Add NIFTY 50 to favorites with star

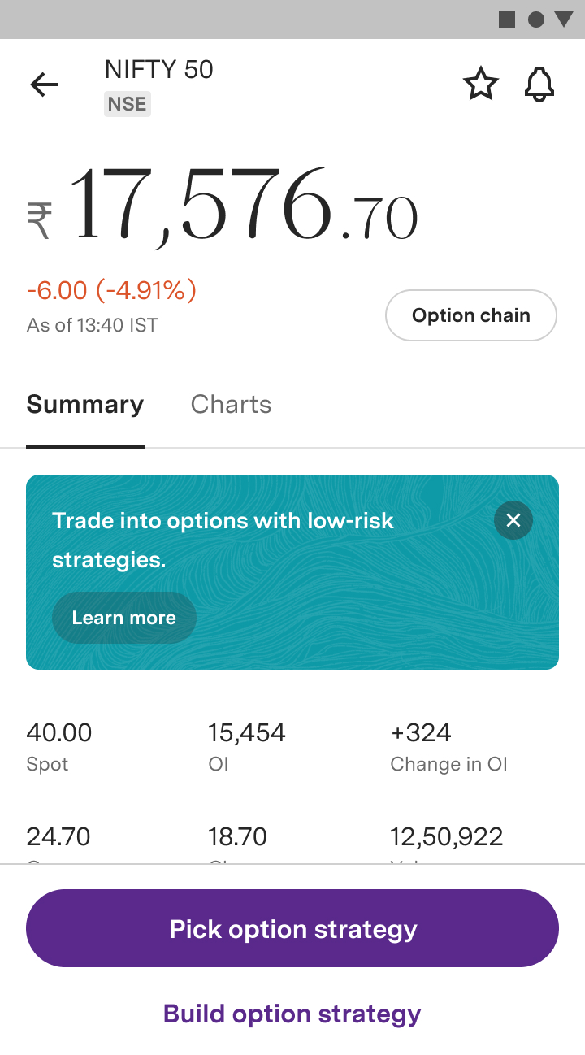click(x=480, y=85)
